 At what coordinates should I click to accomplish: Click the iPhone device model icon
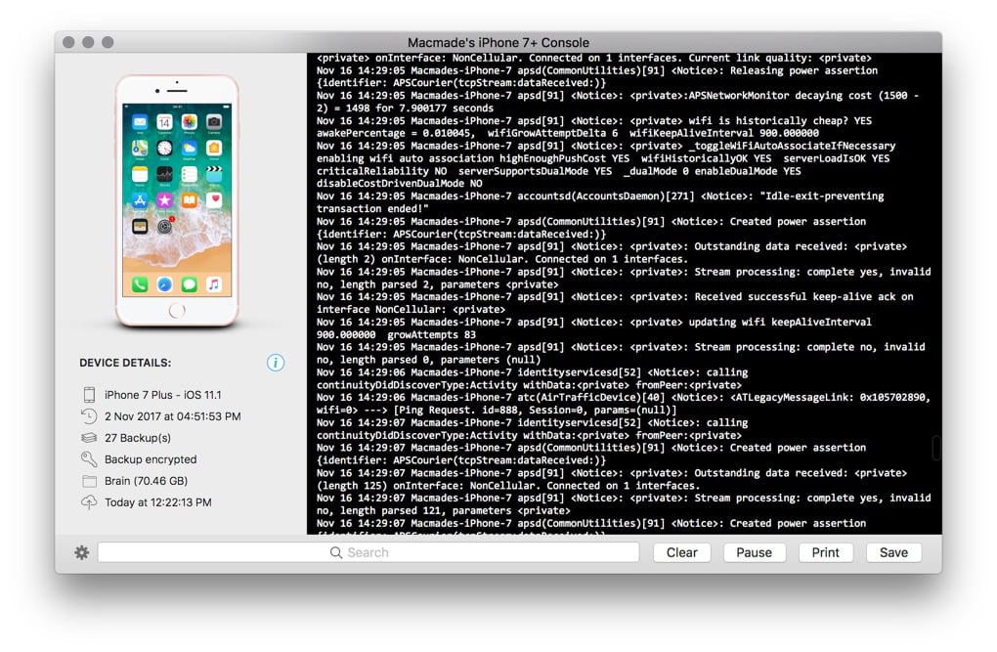coord(89,395)
